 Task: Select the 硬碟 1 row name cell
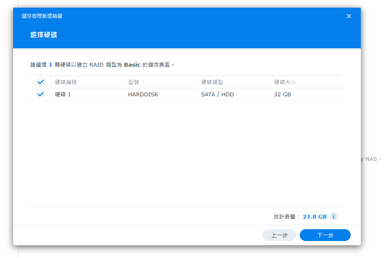pos(63,95)
